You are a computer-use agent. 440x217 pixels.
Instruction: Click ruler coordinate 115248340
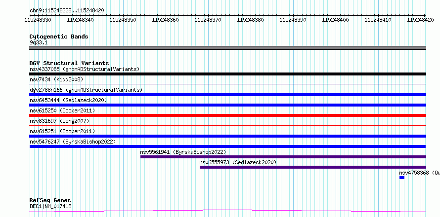81,20
